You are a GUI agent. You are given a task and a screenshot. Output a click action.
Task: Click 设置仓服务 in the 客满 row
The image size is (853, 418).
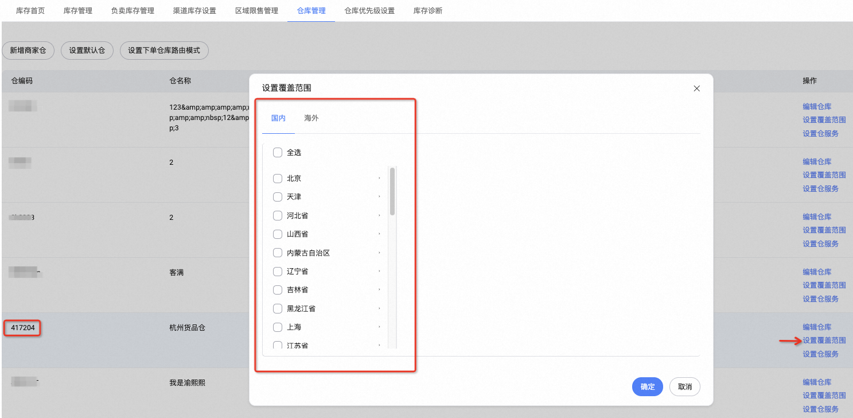[x=820, y=299]
